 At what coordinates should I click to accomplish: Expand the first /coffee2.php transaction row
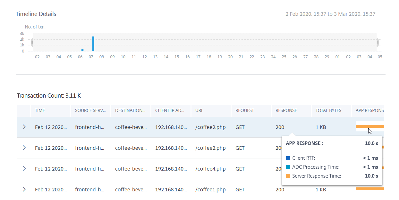coord(24,127)
